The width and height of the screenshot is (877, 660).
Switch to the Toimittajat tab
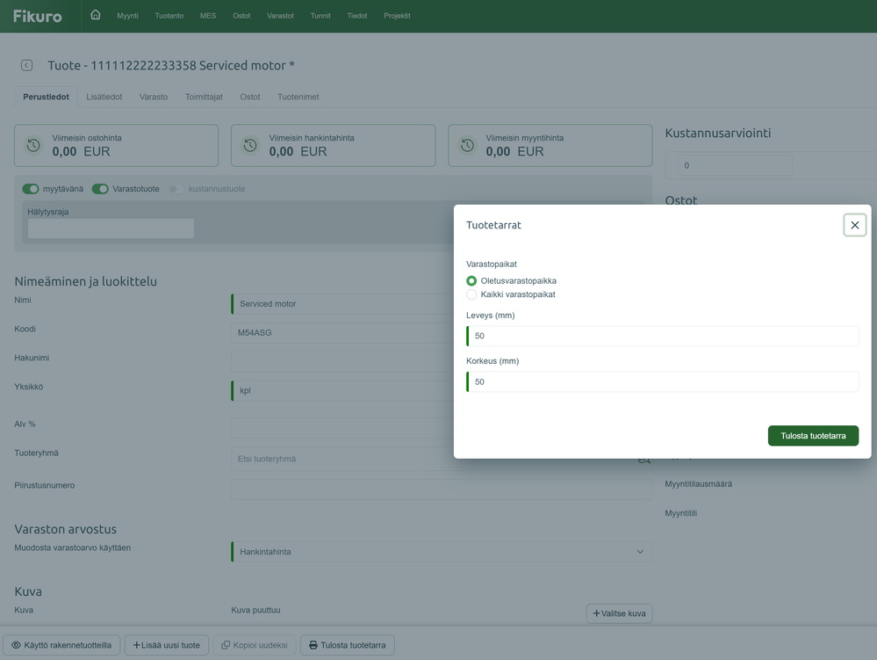205,97
